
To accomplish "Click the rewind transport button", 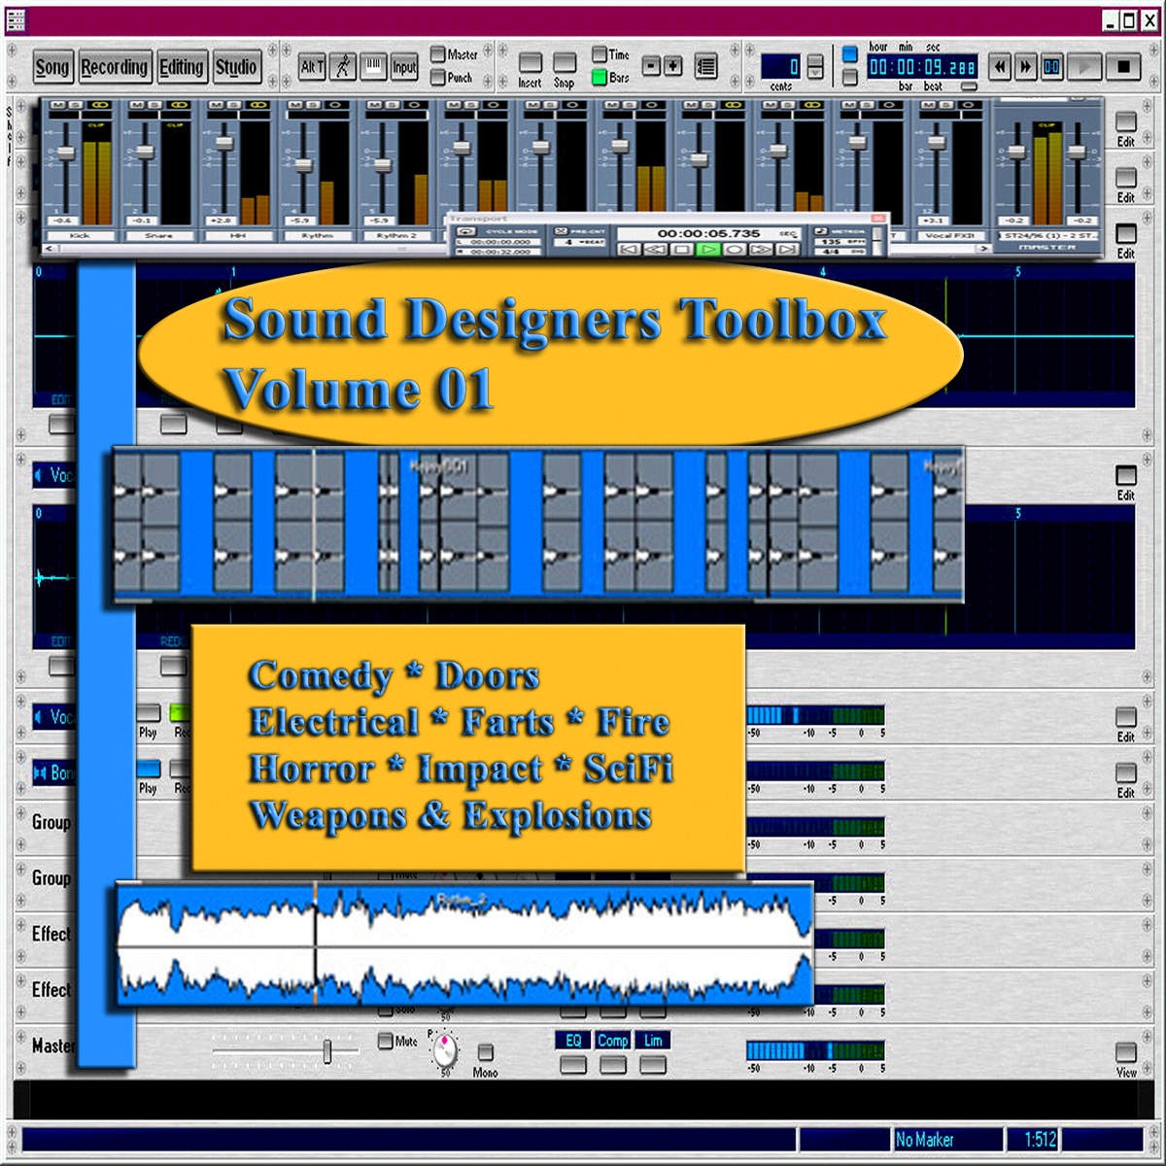I will [x=999, y=66].
